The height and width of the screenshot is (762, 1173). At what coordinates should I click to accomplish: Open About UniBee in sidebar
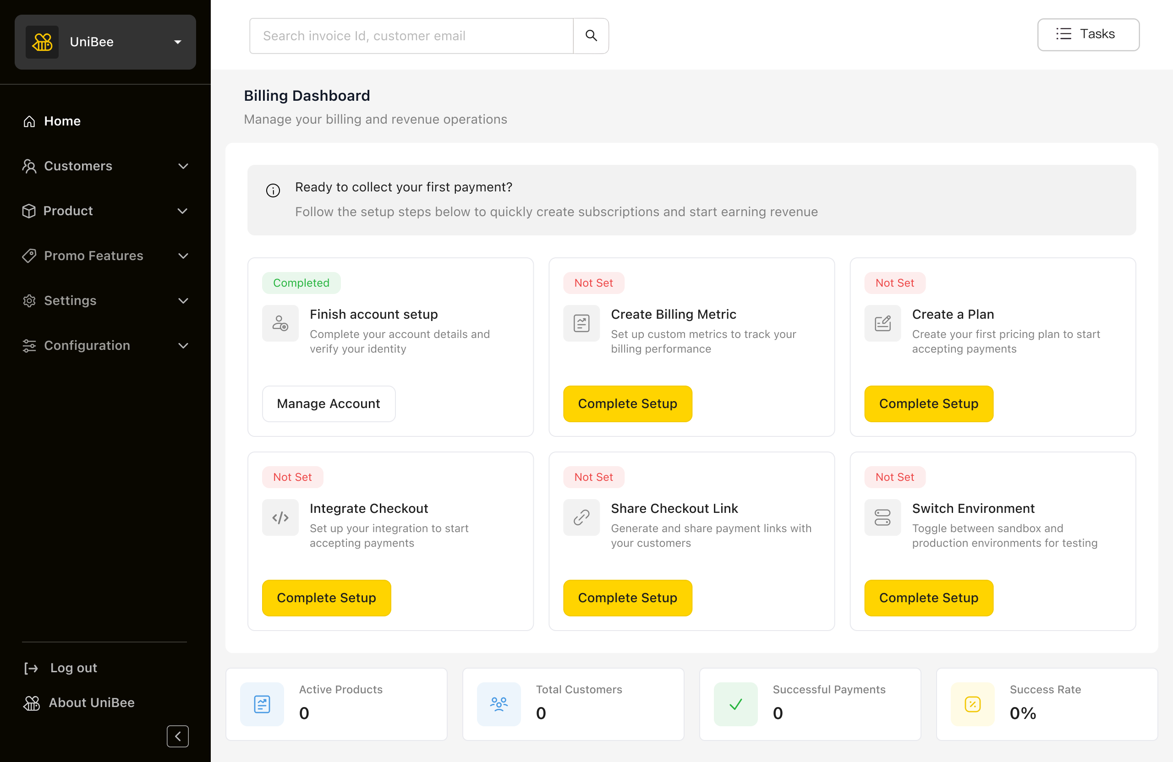click(x=91, y=702)
